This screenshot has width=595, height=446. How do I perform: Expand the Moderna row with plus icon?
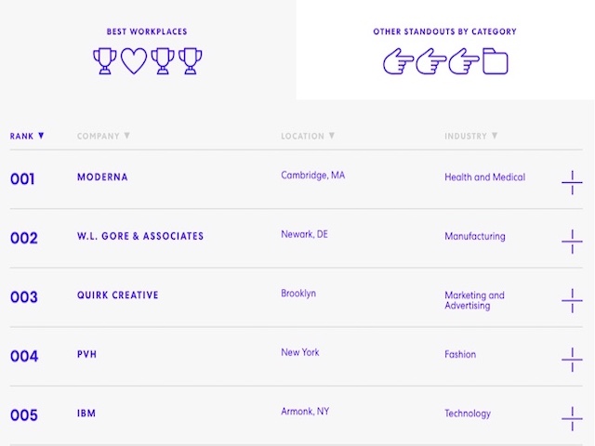(572, 182)
